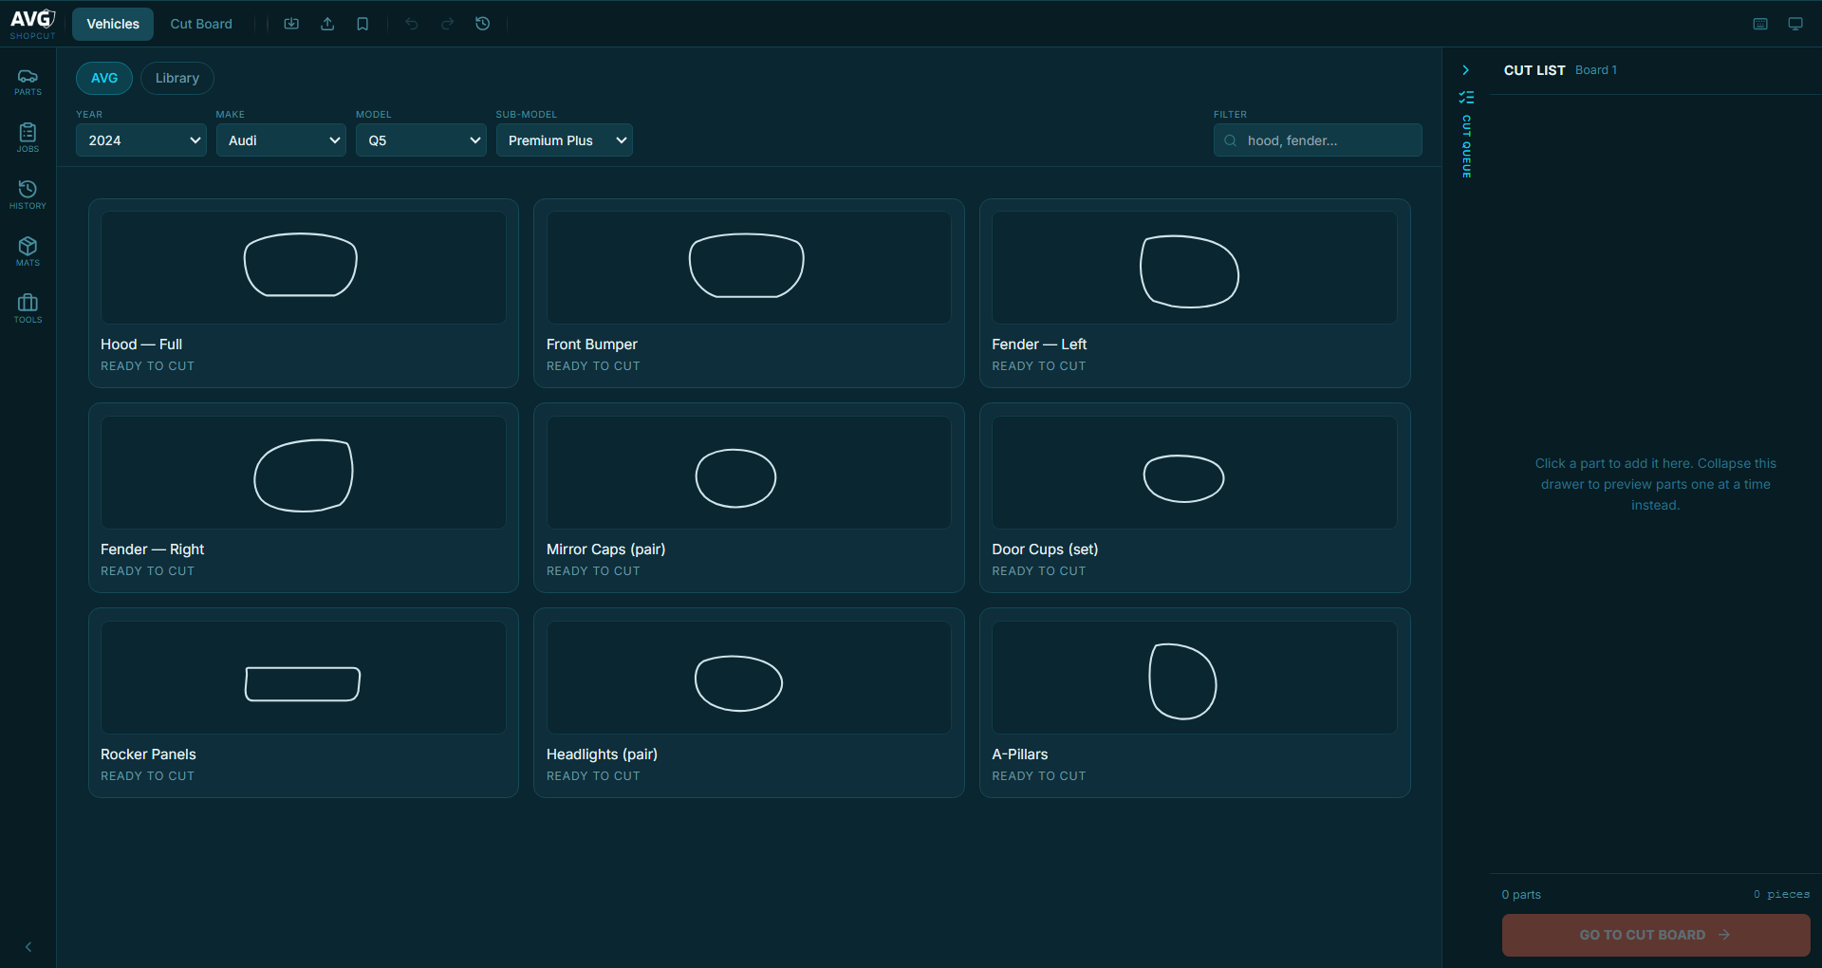Click the vertical Cut Queue label
This screenshot has width=1822, height=968.
pos(1466,146)
